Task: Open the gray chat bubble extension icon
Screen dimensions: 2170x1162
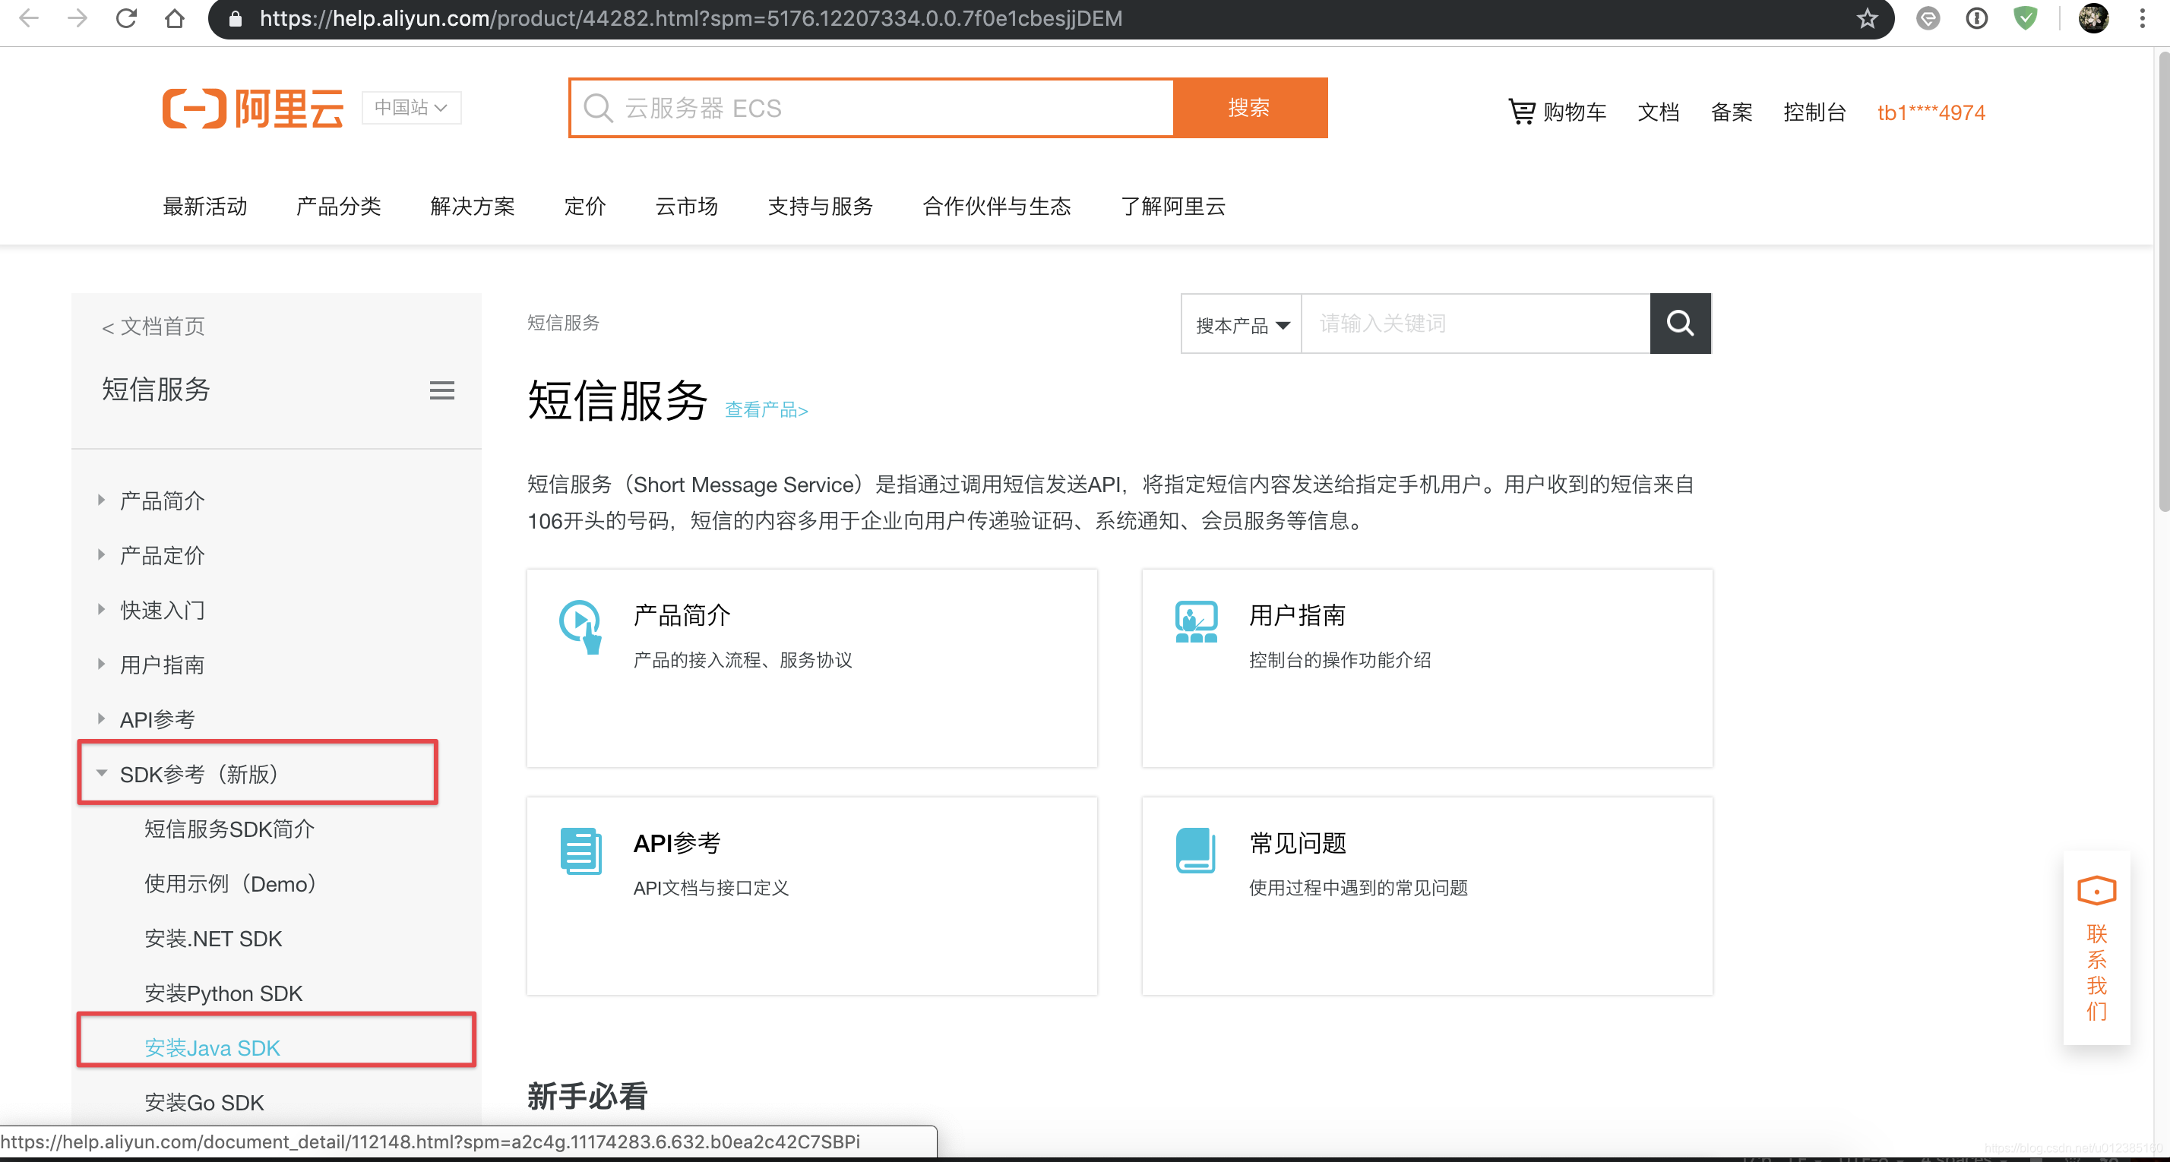Action: (x=1928, y=17)
